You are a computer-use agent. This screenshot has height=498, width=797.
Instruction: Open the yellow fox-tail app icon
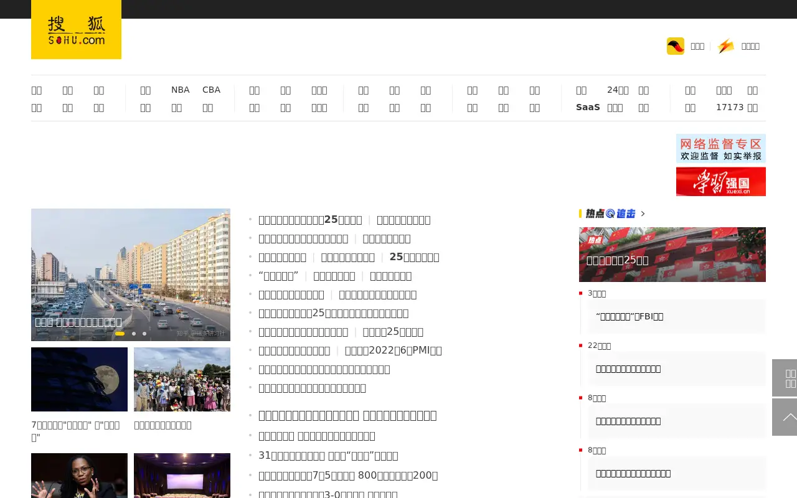676,46
